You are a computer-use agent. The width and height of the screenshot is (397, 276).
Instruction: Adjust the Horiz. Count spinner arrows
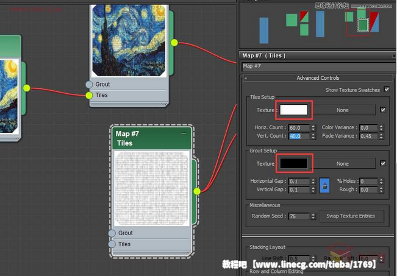(x=313, y=128)
